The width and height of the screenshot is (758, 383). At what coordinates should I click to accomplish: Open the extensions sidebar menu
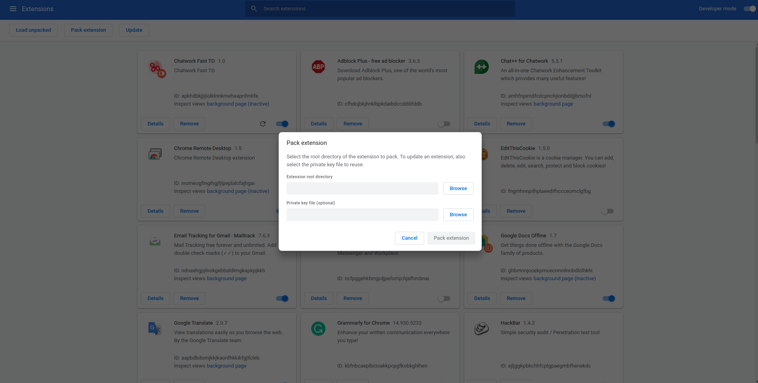coord(13,8)
